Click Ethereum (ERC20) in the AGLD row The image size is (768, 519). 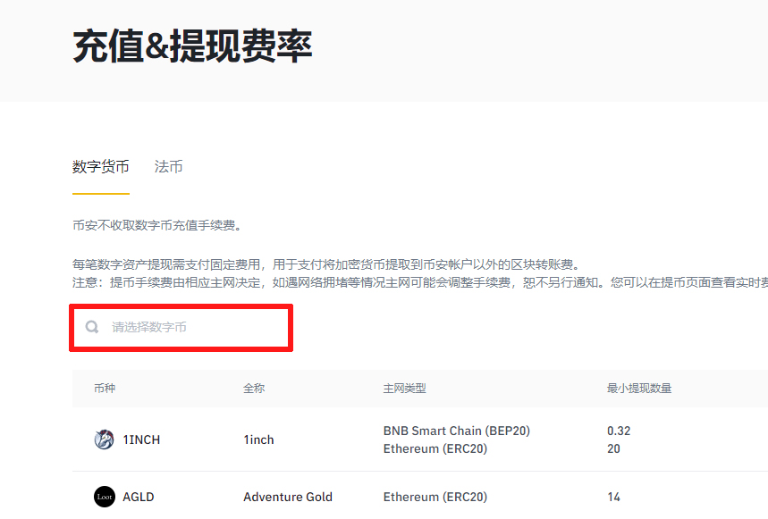[x=435, y=497]
